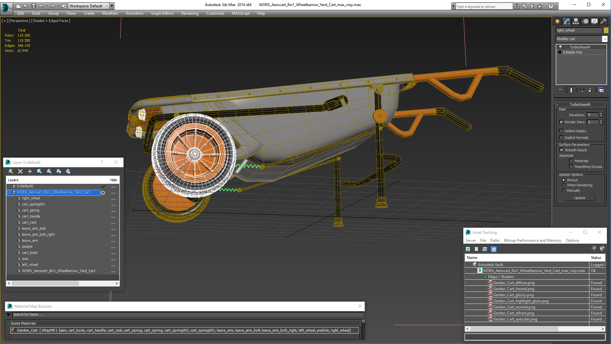Image resolution: width=611 pixels, height=344 pixels.
Task: Enable Separate by Materials checkbox
Action: pyautogui.click(x=571, y=161)
